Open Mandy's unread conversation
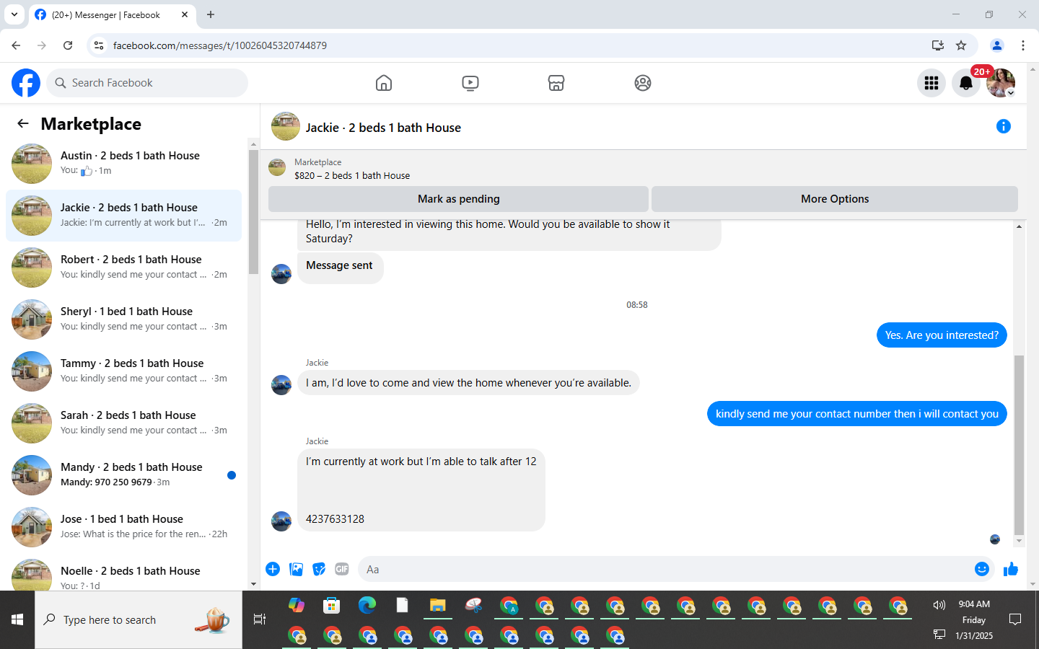1039x649 pixels. 123,475
